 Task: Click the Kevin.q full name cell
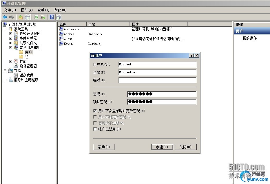click(94, 44)
